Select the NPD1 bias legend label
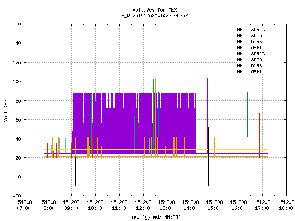The image size is (295, 221). (249, 65)
